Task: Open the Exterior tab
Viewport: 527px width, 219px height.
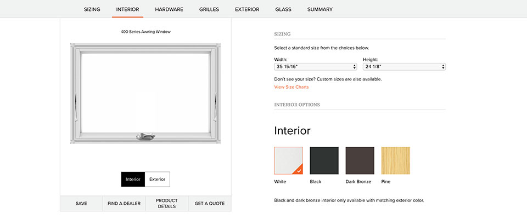Action: click(247, 9)
